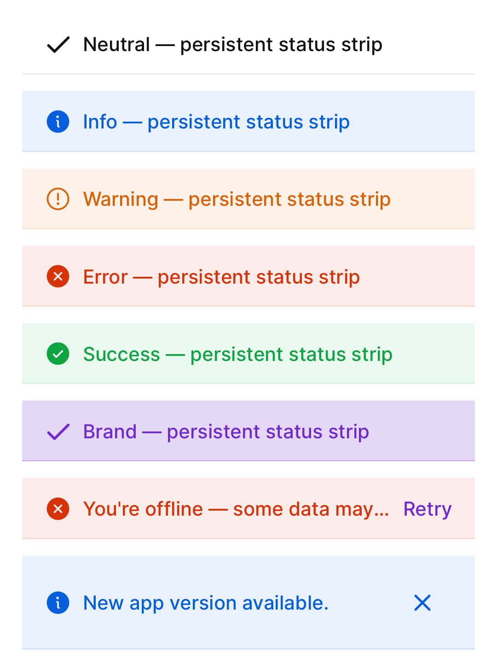Viewport: 497px width, 663px height.
Task: Click the black checkmark icon in Neutral strip
Action: pyautogui.click(x=58, y=45)
